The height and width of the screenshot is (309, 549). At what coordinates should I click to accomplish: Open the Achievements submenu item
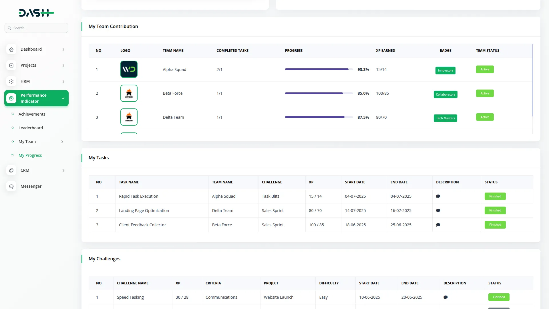click(x=32, y=114)
